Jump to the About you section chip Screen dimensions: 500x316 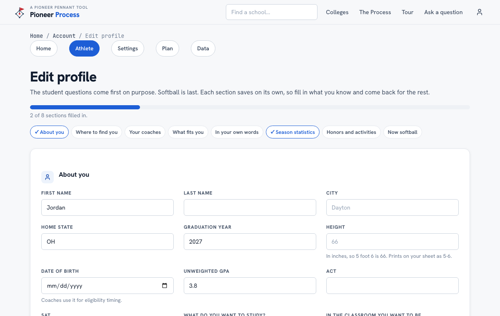49,132
